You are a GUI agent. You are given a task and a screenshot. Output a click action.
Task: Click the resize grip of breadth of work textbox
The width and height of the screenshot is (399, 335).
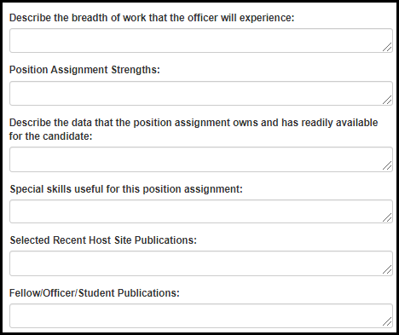click(387, 47)
